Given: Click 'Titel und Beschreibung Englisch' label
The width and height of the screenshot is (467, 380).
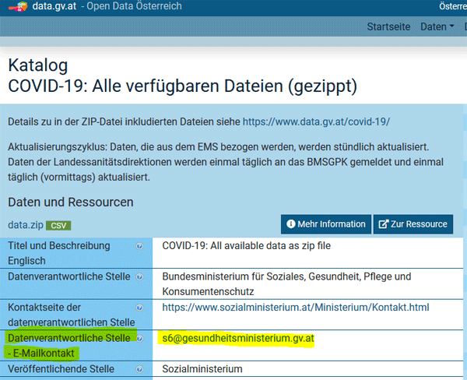Looking at the screenshot, I should [59, 253].
